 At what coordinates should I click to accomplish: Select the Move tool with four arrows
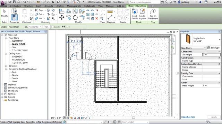(62, 18)
